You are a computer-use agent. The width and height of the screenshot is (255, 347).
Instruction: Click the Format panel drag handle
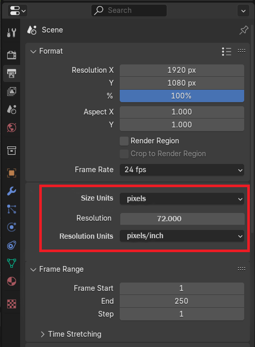pos(241,51)
